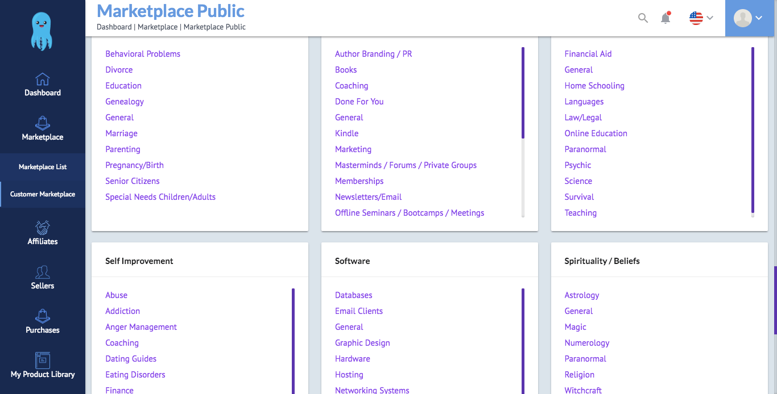
Task: Open the Marriage category link
Action: 121,133
